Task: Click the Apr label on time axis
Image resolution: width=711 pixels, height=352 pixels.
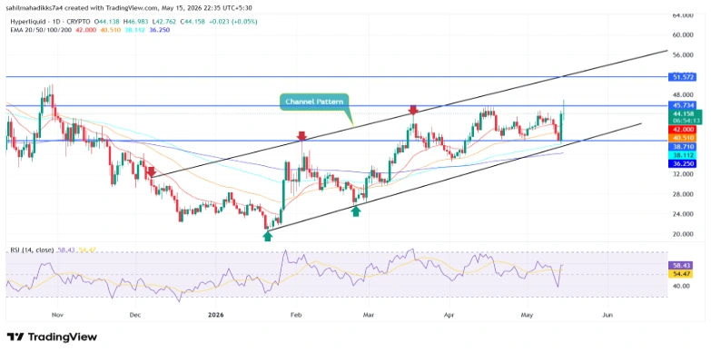Action: pos(449,314)
